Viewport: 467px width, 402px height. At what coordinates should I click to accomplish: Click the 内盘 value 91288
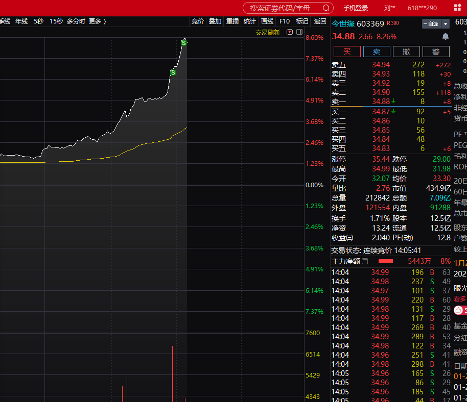(440, 208)
